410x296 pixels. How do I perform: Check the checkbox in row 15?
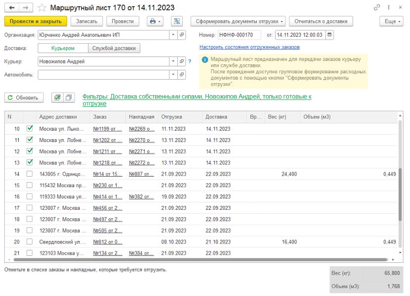pyautogui.click(x=30, y=185)
